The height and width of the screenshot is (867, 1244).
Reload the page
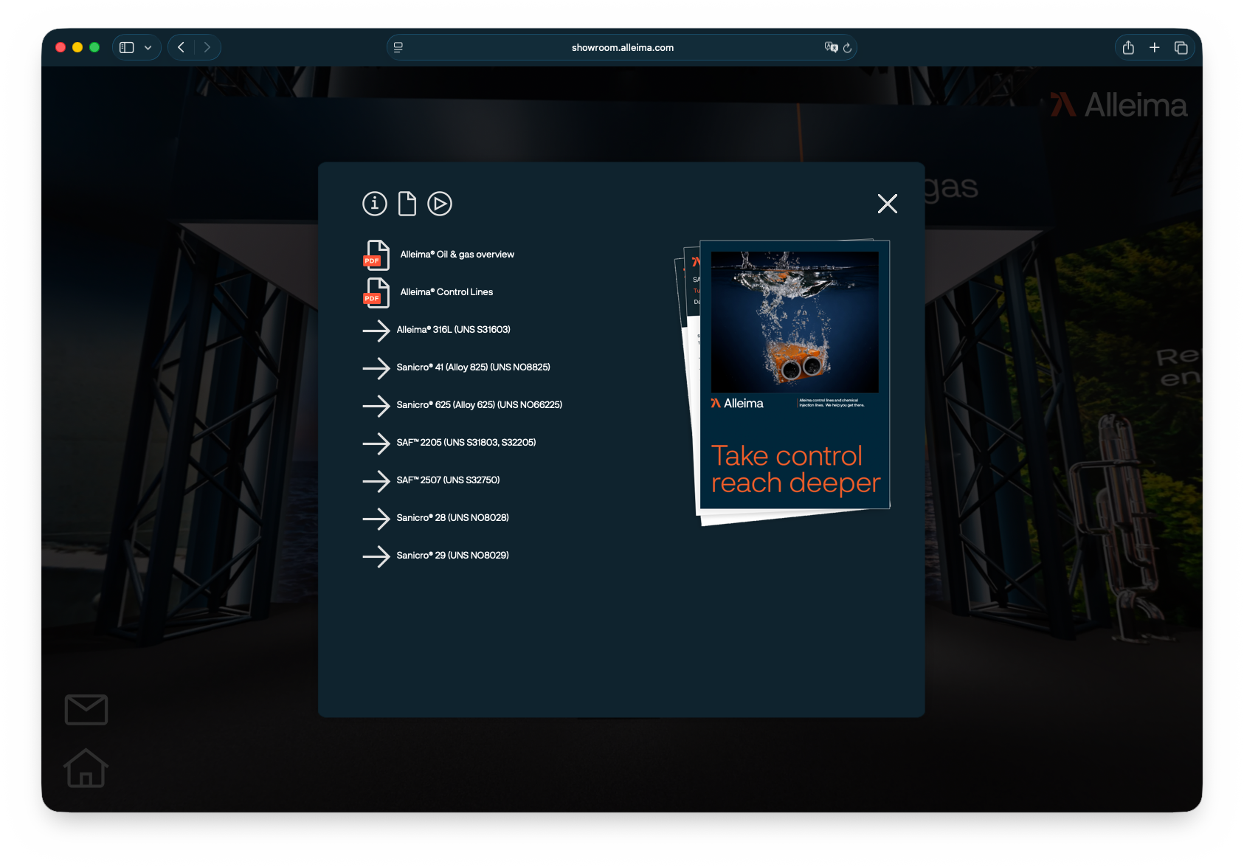(847, 47)
